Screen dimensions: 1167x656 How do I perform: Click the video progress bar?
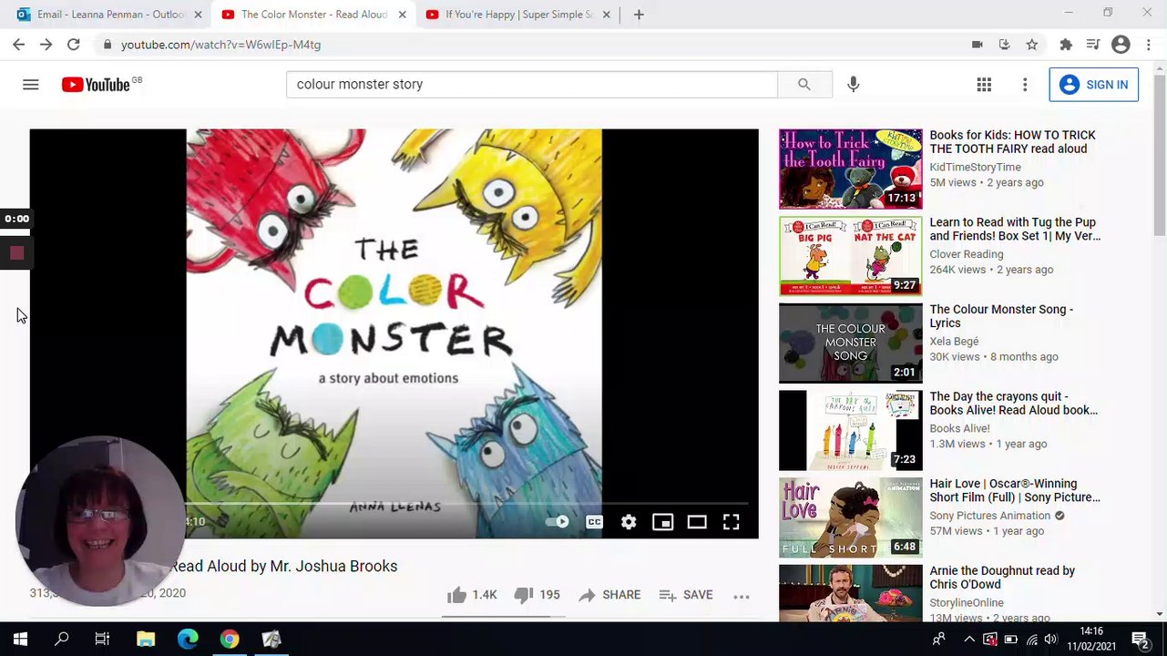pos(466,503)
